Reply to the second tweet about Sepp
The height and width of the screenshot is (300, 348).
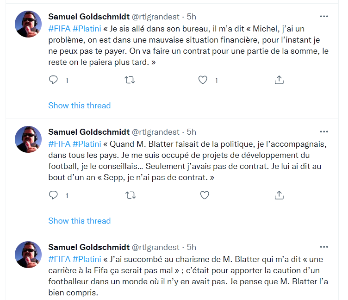(x=53, y=195)
